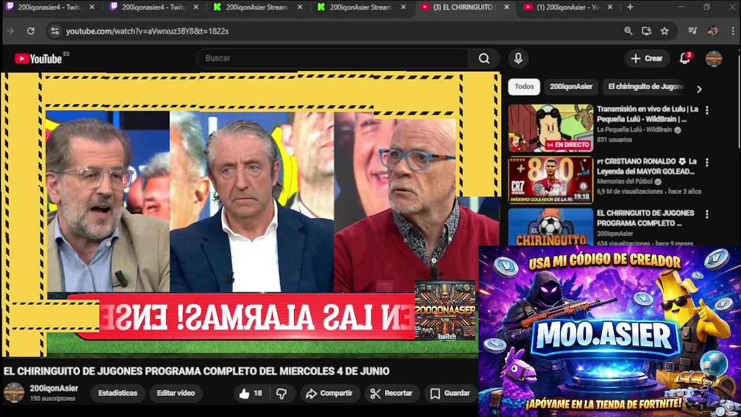The height and width of the screenshot is (417, 741).
Task: Click the Crear button
Action: tap(647, 58)
